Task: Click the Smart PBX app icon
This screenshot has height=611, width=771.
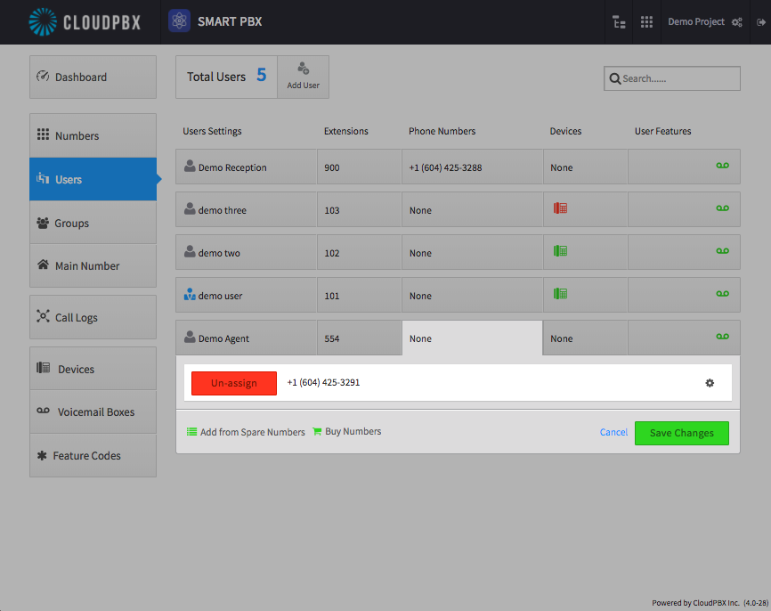Action: coord(180,21)
